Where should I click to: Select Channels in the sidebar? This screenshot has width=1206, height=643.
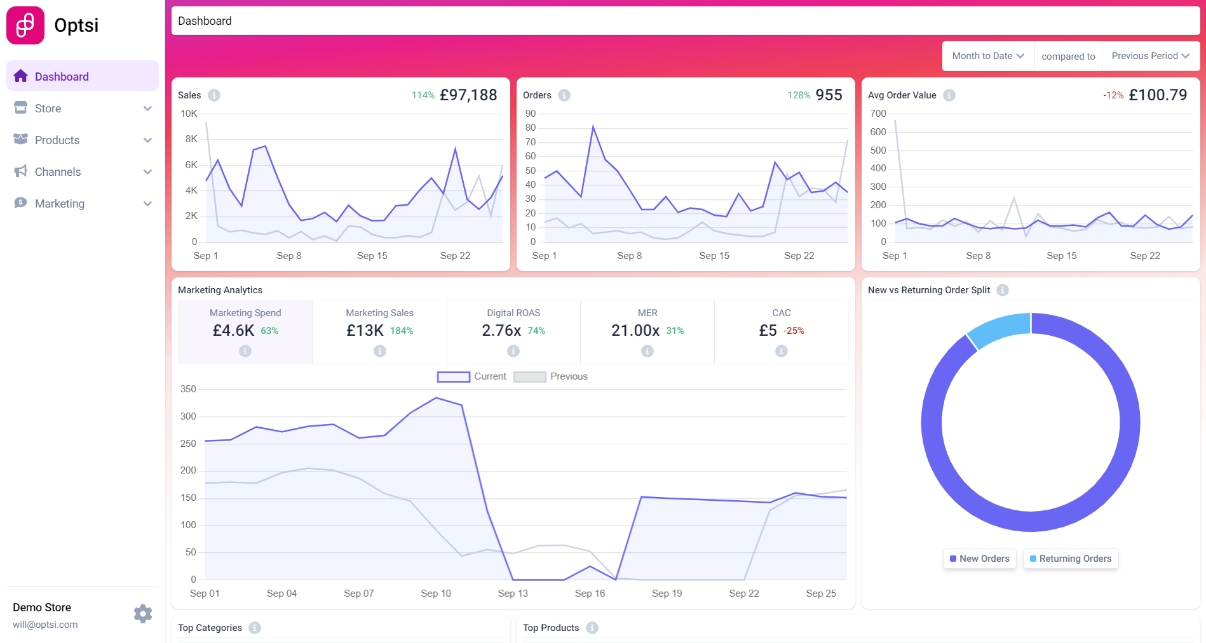(83, 172)
